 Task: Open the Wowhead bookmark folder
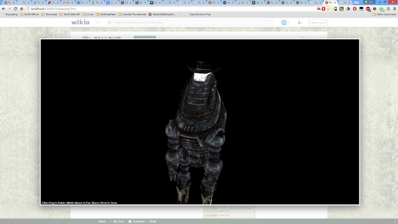pyautogui.click(x=49, y=14)
